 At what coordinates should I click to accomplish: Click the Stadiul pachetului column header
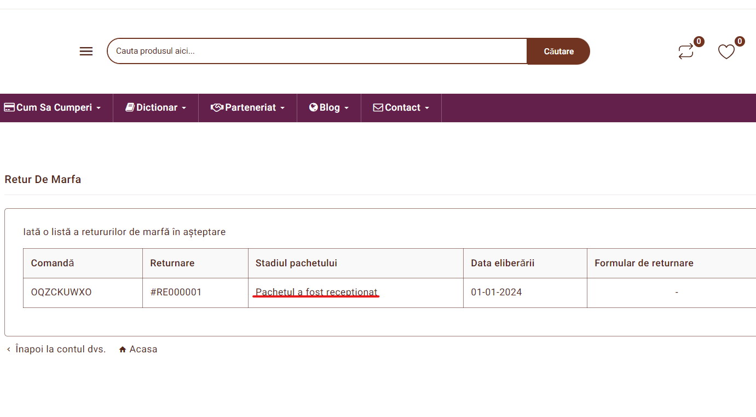(356, 264)
